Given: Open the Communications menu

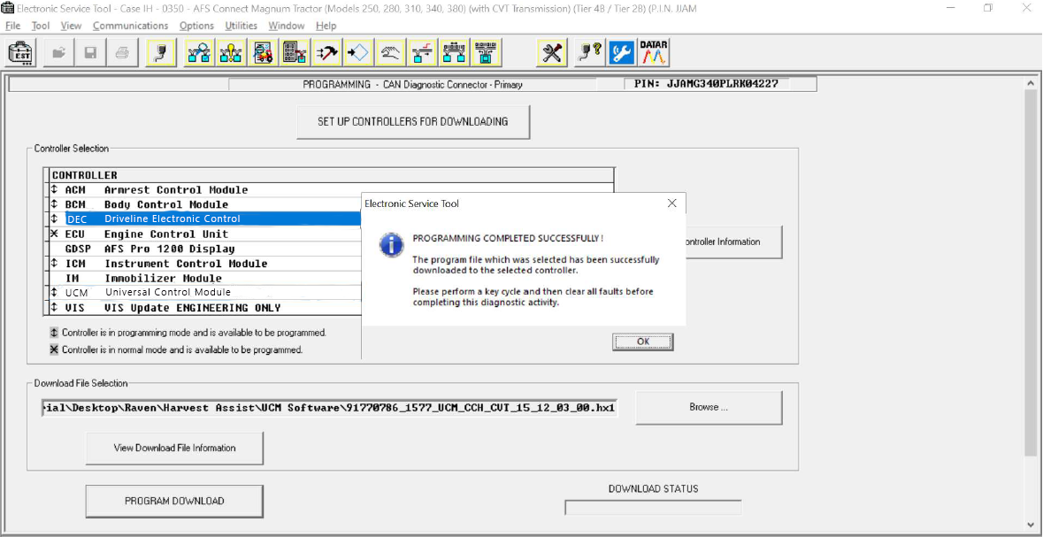Looking at the screenshot, I should click(x=130, y=26).
